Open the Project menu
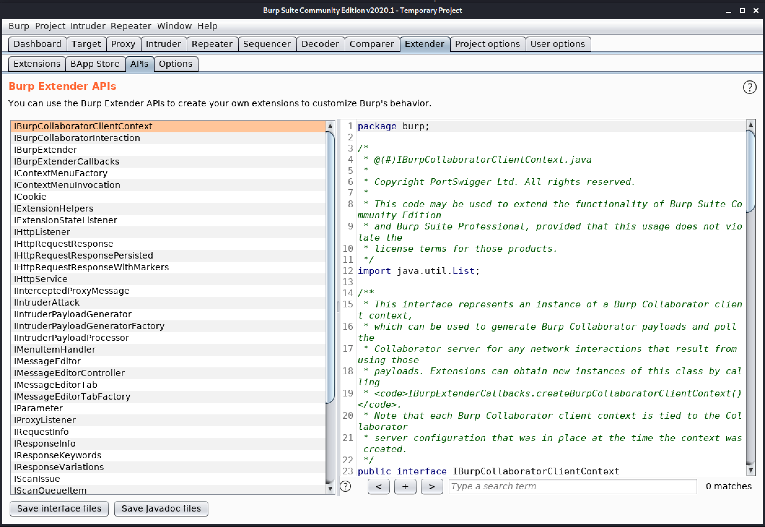Viewport: 765px width, 527px height. (x=50, y=26)
